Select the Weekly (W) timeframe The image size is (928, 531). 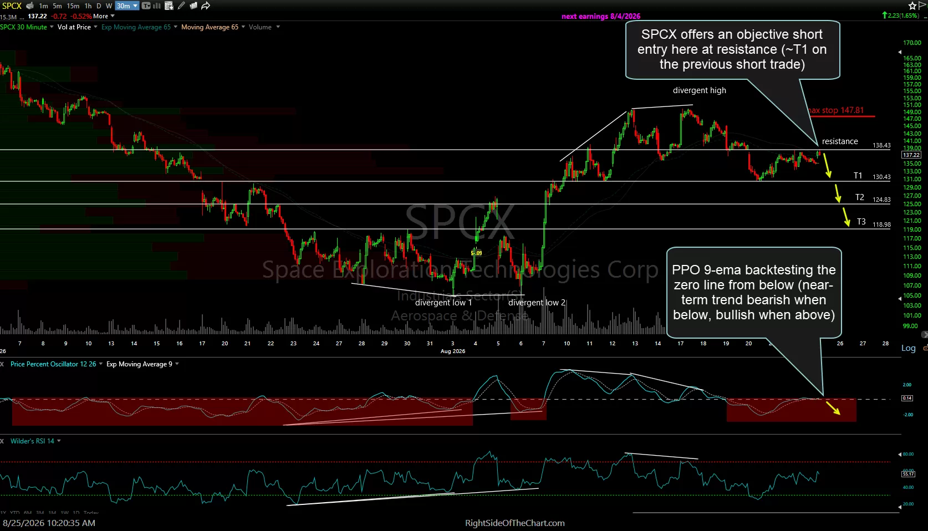click(x=109, y=6)
